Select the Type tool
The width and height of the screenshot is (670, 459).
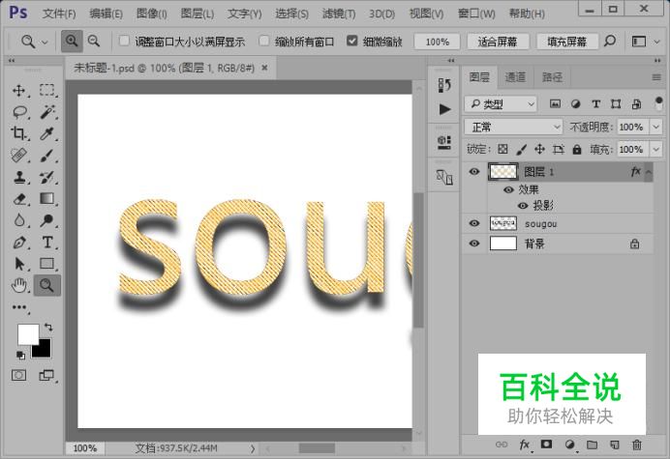point(47,243)
